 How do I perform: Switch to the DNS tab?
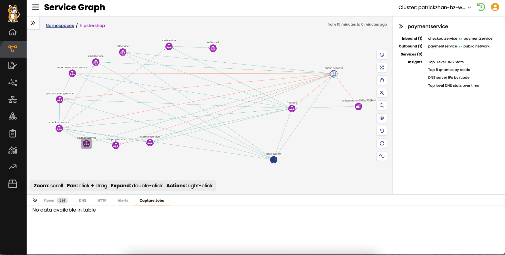coord(82,200)
